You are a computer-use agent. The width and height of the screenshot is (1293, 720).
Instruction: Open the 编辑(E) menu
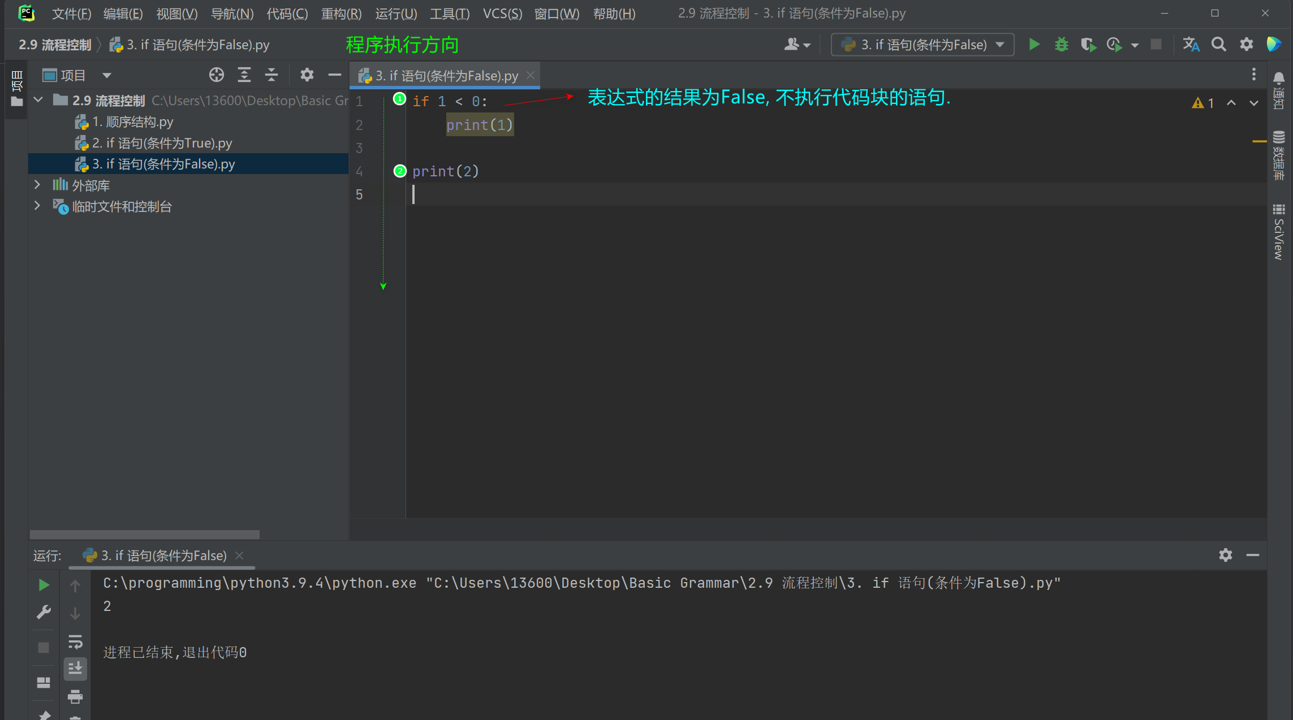point(123,14)
